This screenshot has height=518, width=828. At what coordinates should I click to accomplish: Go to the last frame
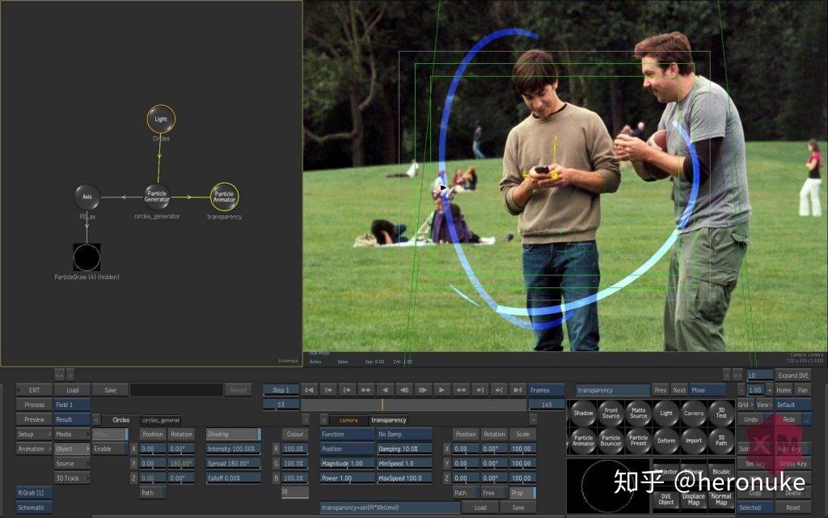(517, 390)
